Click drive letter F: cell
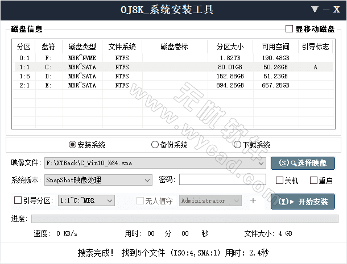The height and width of the screenshot is (264, 347). (48, 58)
